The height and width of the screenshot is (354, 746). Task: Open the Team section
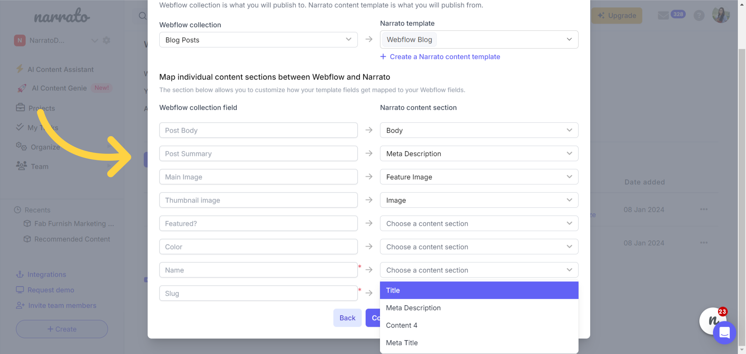40,167
